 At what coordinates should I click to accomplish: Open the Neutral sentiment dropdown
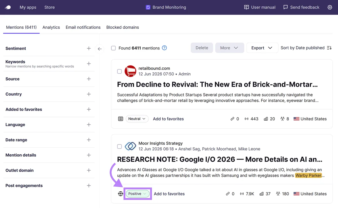pos(137,119)
